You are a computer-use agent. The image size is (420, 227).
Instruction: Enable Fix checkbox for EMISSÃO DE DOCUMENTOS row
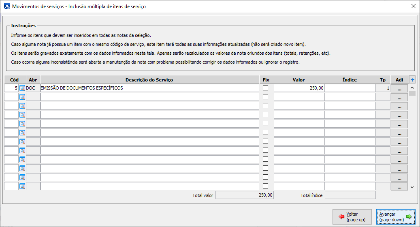click(x=266, y=88)
